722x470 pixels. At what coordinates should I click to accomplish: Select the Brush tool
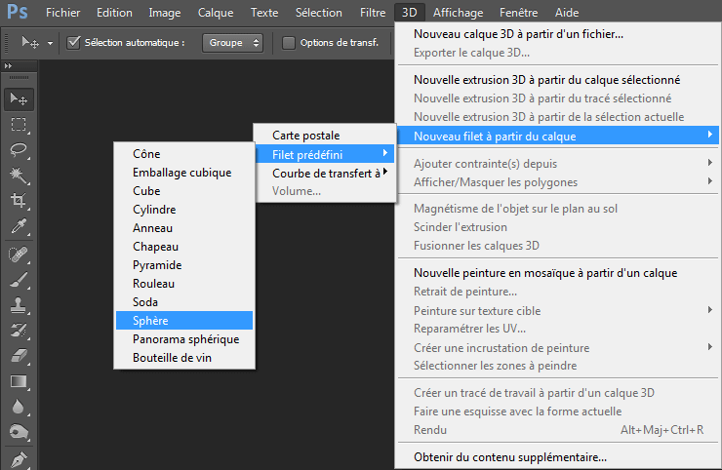[x=19, y=279]
